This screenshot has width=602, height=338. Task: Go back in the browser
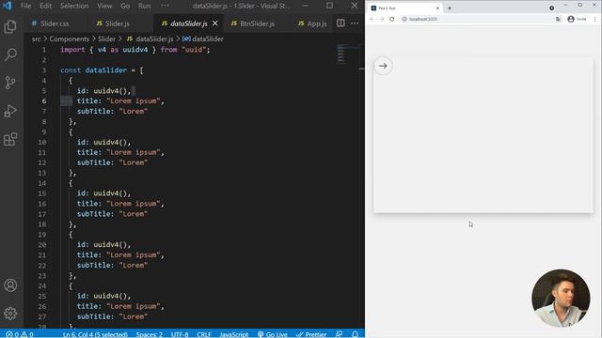(x=372, y=19)
